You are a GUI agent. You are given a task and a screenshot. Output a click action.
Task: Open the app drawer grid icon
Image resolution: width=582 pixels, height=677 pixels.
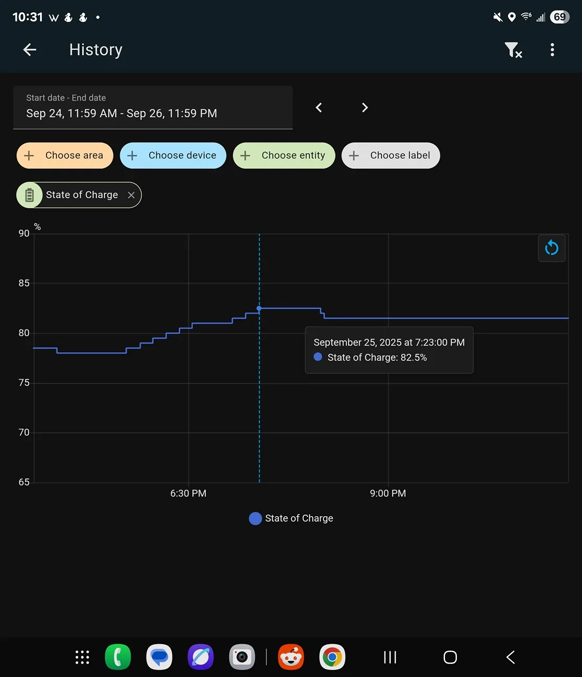click(x=82, y=657)
